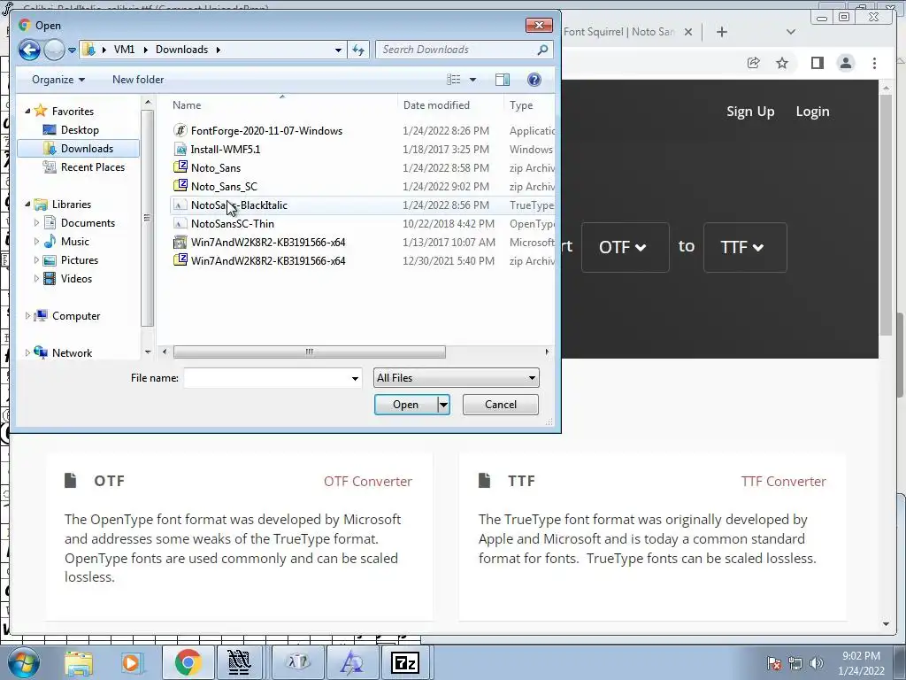Click the volume icon in system tray
906x680 pixels.
[817, 663]
